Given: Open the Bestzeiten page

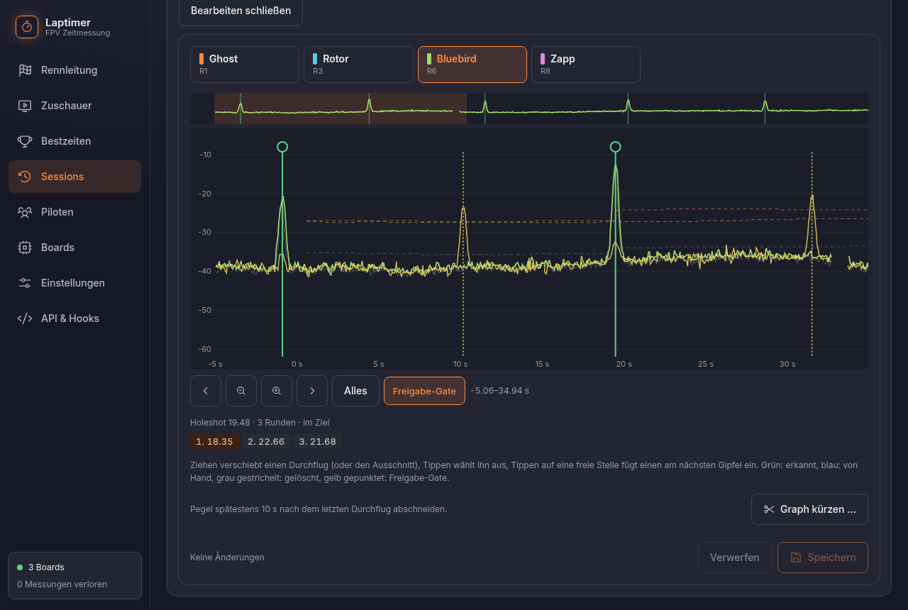Looking at the screenshot, I should [74, 141].
